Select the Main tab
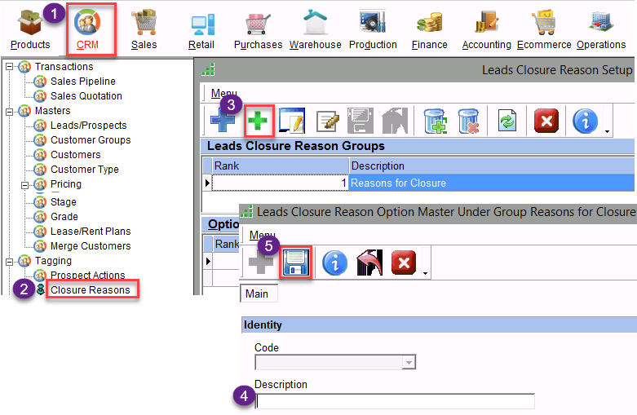Viewport: 637px width, 415px height. click(257, 294)
